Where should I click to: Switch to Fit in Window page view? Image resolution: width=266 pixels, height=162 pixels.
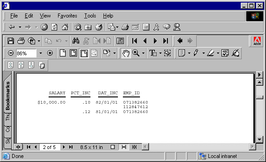[73, 53]
